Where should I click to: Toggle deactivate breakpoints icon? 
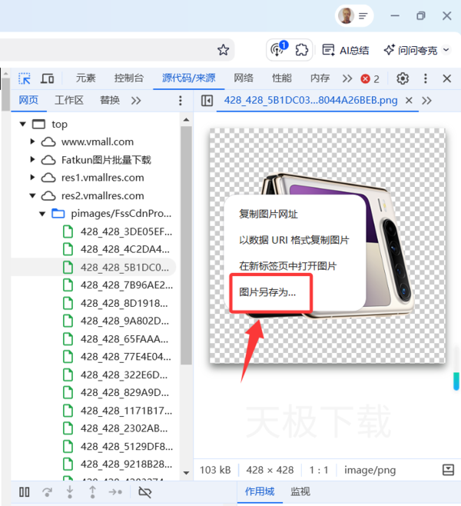point(144,492)
